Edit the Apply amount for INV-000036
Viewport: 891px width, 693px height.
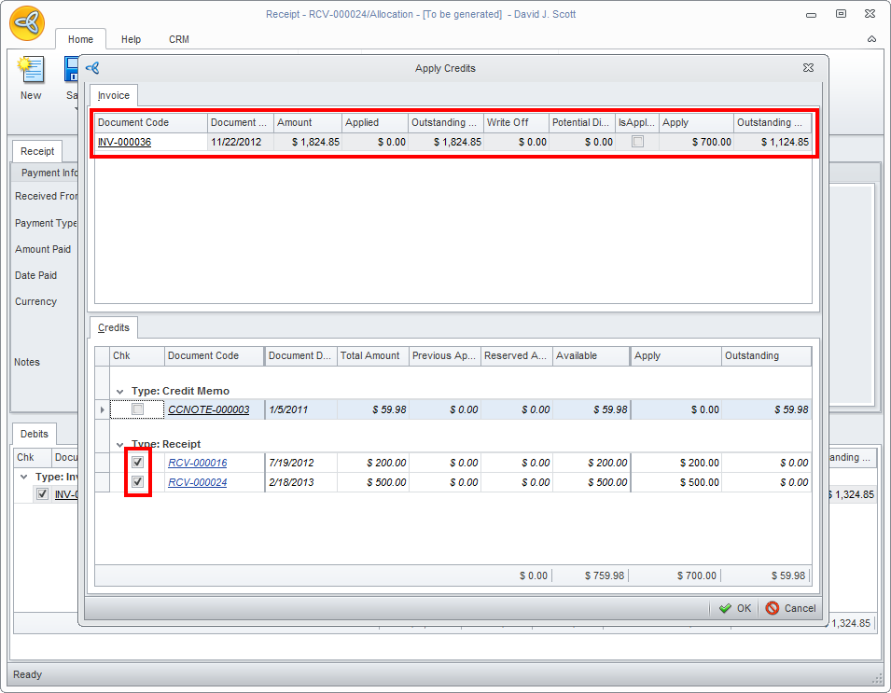point(696,142)
